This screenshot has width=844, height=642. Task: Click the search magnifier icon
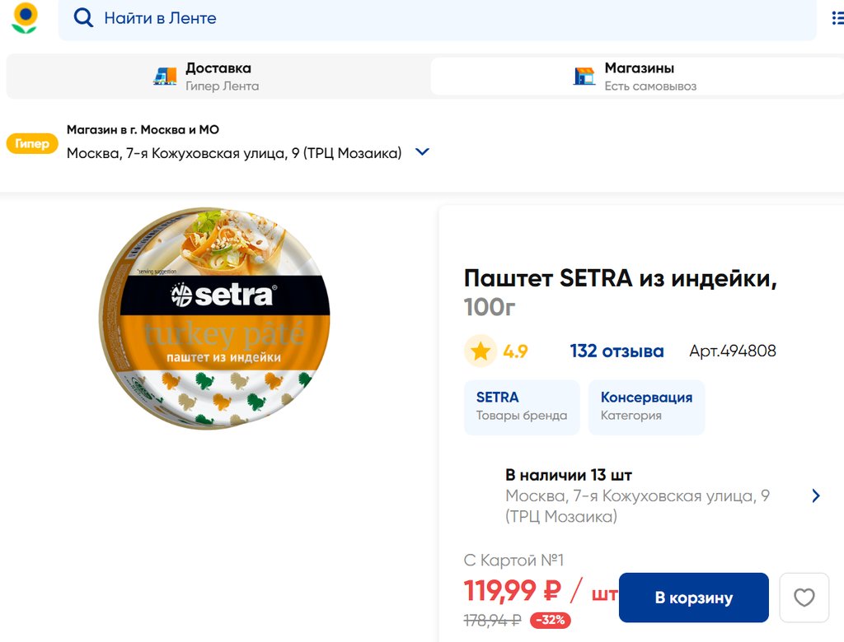(x=83, y=18)
